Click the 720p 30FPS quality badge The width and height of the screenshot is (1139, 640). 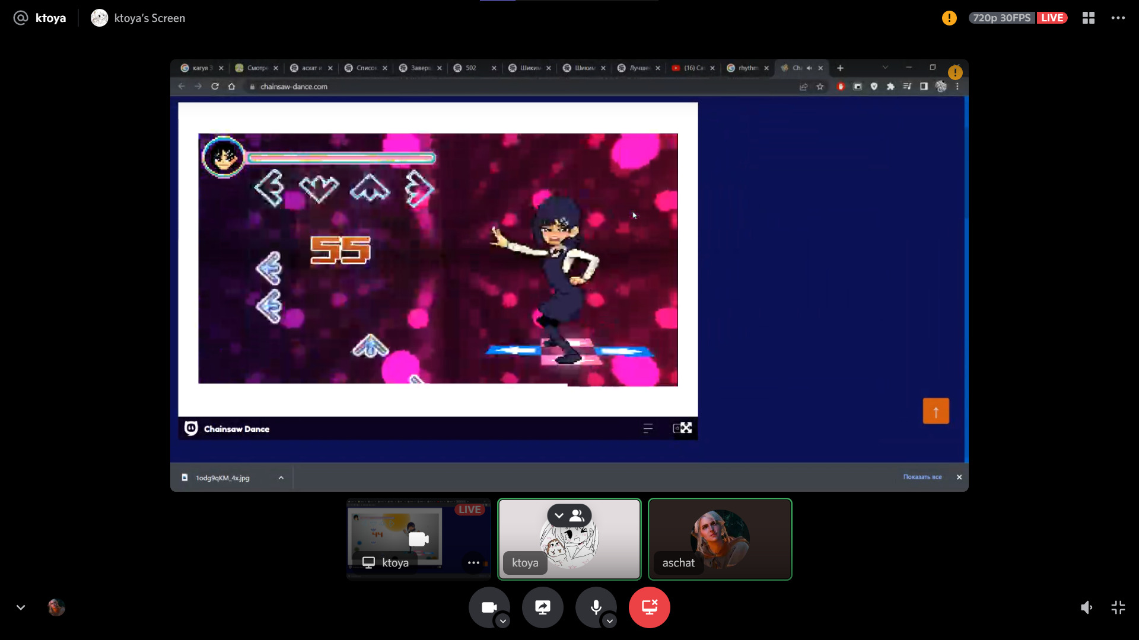click(1001, 18)
